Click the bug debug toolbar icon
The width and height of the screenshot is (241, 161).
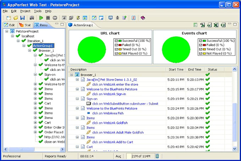click(117, 18)
